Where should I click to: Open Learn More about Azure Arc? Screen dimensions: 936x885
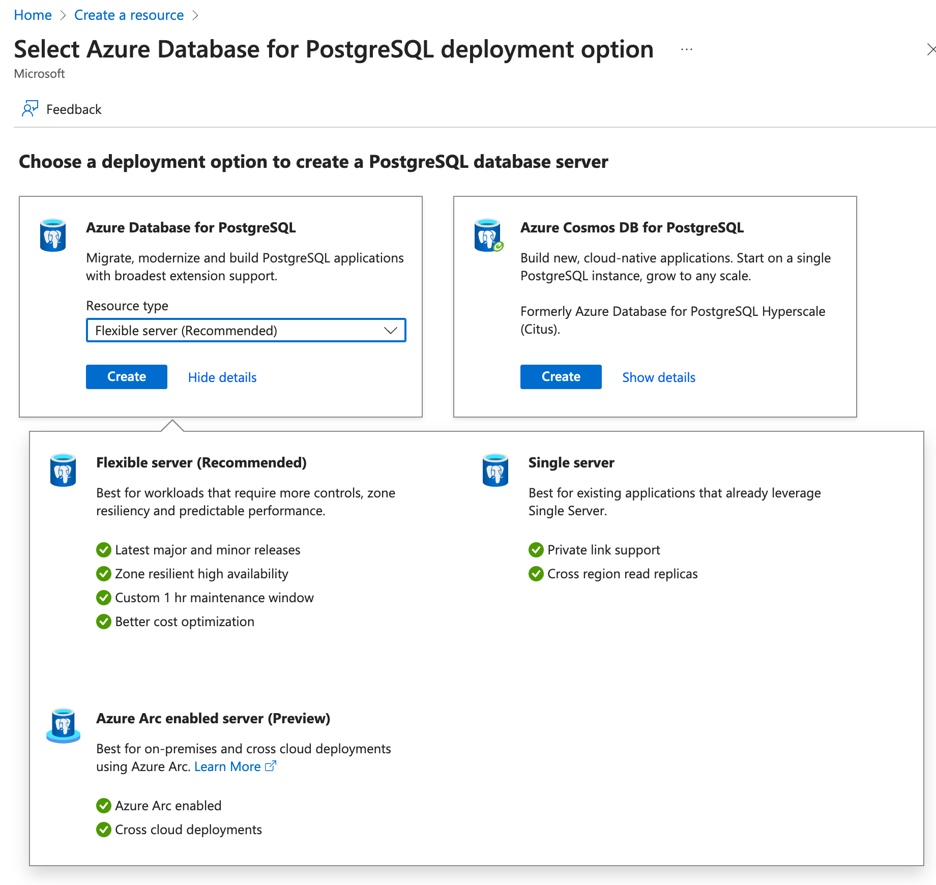pyautogui.click(x=227, y=766)
